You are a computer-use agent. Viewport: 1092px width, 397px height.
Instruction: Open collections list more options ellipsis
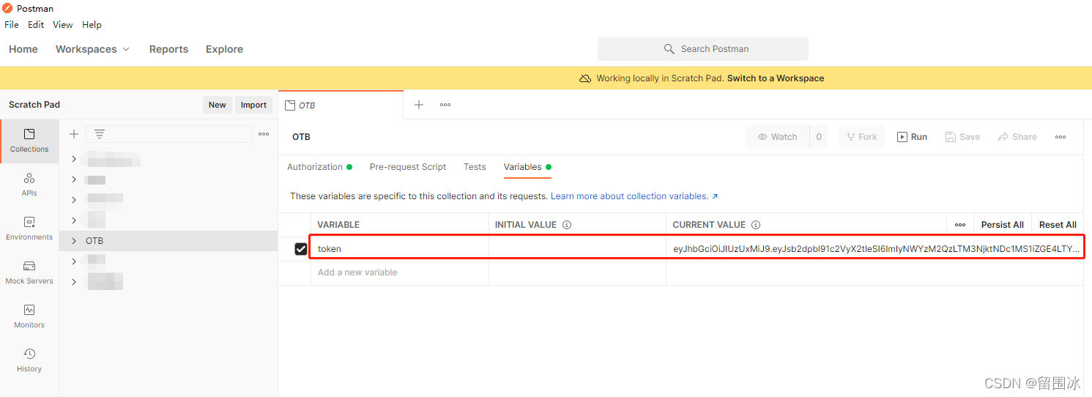(x=264, y=134)
